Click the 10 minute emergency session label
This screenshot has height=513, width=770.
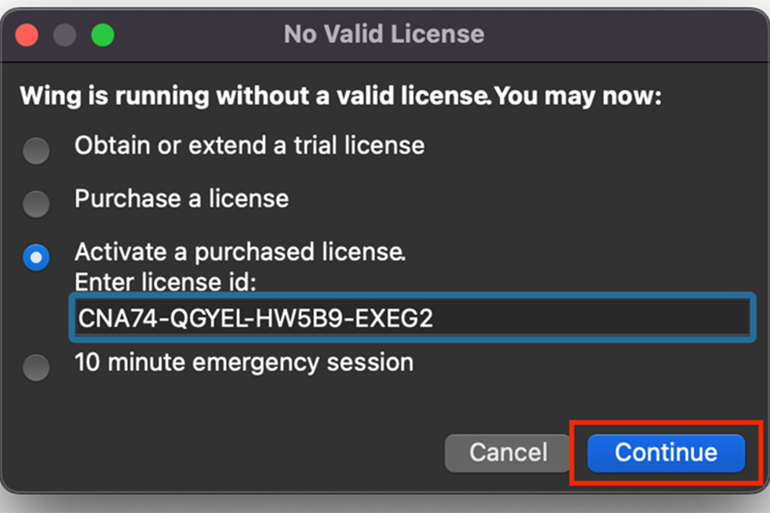point(244,363)
